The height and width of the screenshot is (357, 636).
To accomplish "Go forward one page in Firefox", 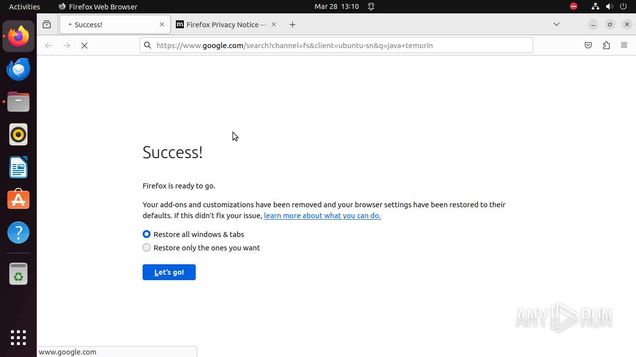I will point(67,45).
